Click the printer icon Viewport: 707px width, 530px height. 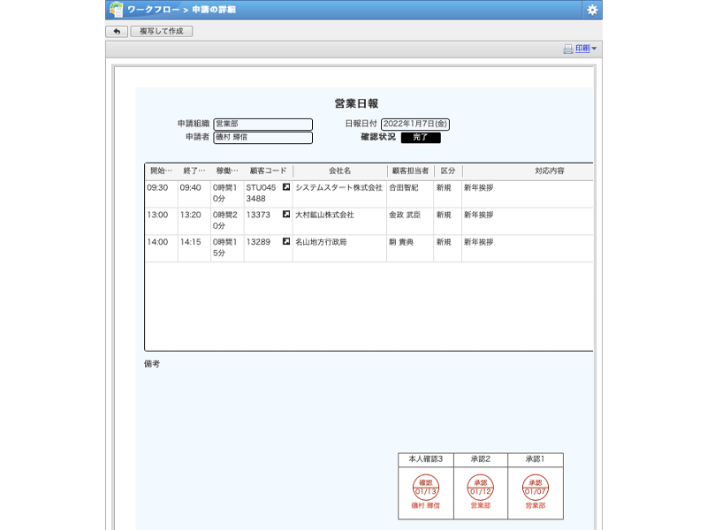568,49
